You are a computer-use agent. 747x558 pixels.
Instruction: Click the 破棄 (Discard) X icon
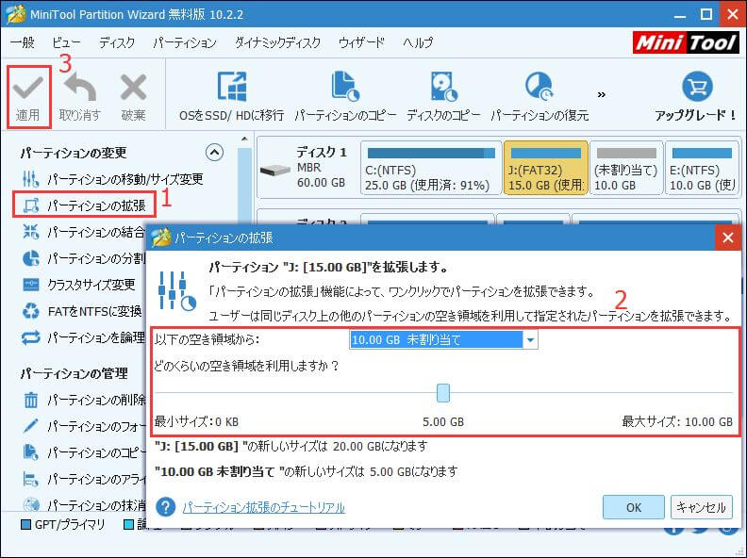click(x=133, y=88)
